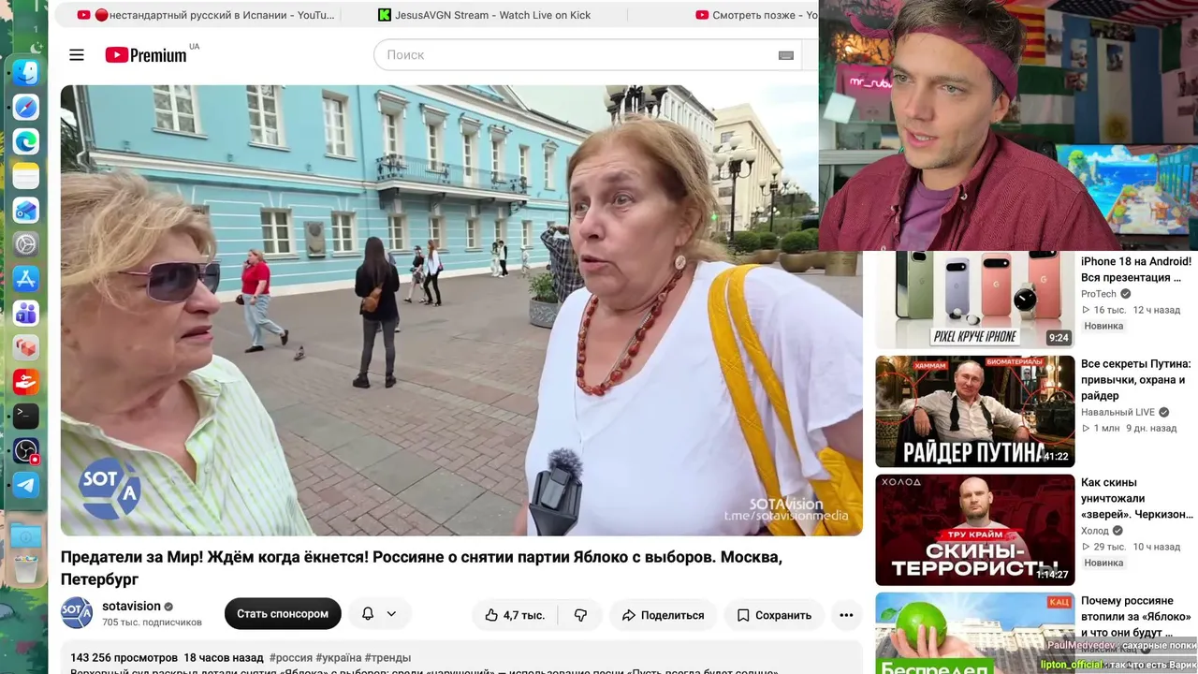Open Finder in the Dock

(x=26, y=72)
